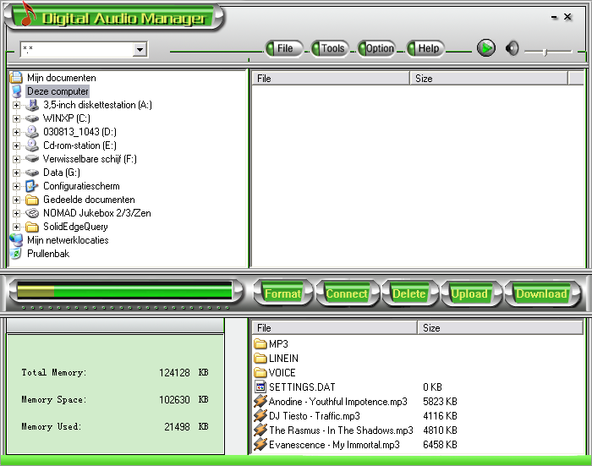
Task: Expand the SolidEdgeQuery folder node
Action: [16, 227]
